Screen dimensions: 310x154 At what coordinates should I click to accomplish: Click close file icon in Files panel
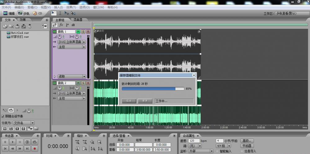[11, 26]
